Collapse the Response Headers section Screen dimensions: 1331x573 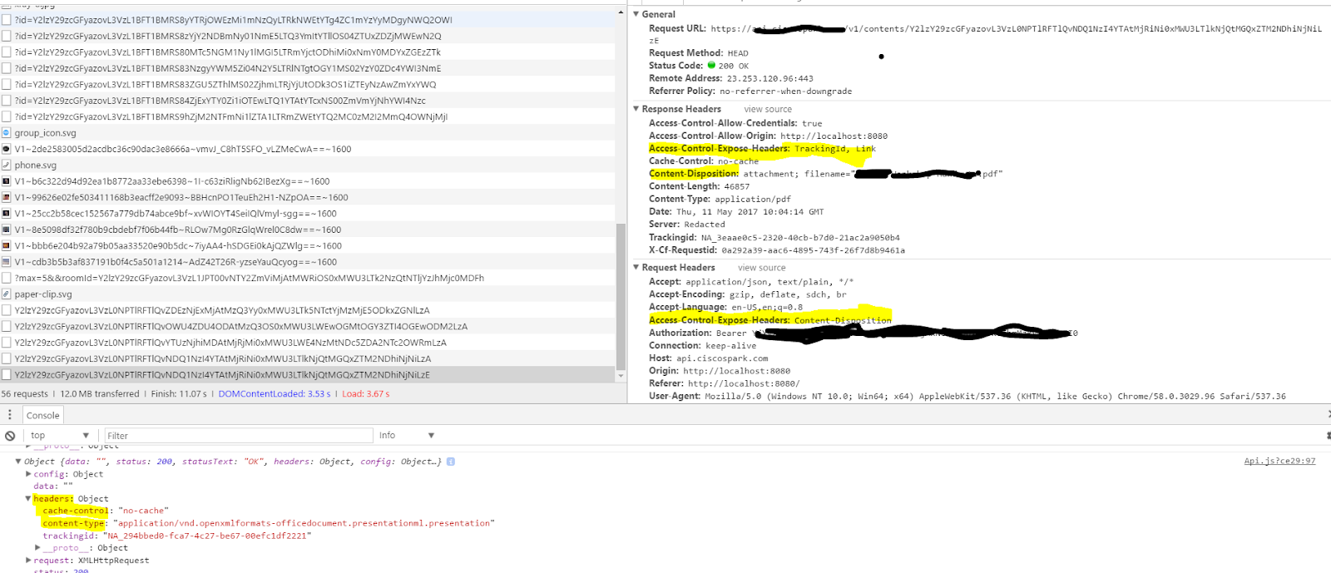tap(636, 109)
